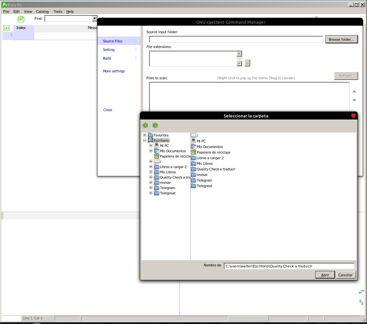367x324 pixels.
Task: Expand Favorites node in folder tree
Action: click(x=144, y=135)
